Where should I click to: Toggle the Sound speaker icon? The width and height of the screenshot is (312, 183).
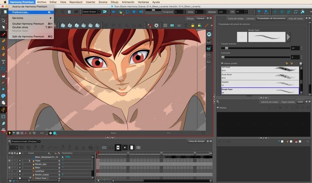pyautogui.click(x=134, y=12)
